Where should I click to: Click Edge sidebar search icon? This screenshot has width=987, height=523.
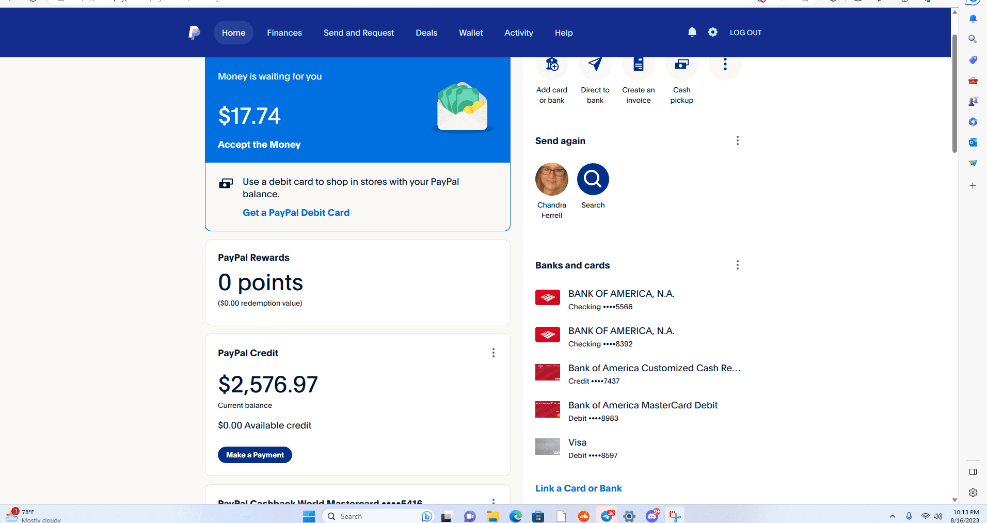click(973, 39)
